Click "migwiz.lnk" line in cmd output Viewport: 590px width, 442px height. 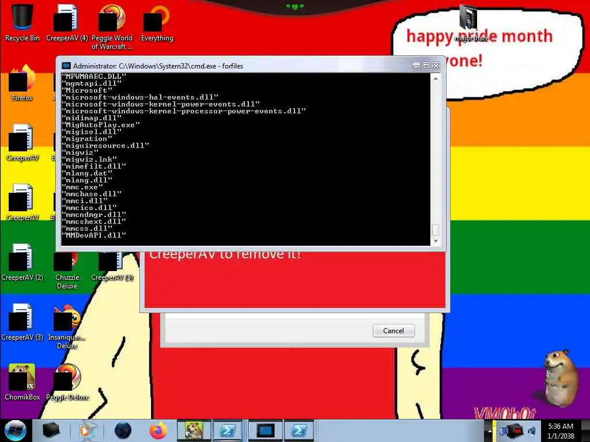click(89, 159)
